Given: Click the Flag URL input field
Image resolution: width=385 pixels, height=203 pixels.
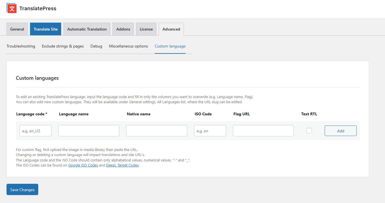Looking at the screenshot, I should pyautogui.click(x=263, y=131).
